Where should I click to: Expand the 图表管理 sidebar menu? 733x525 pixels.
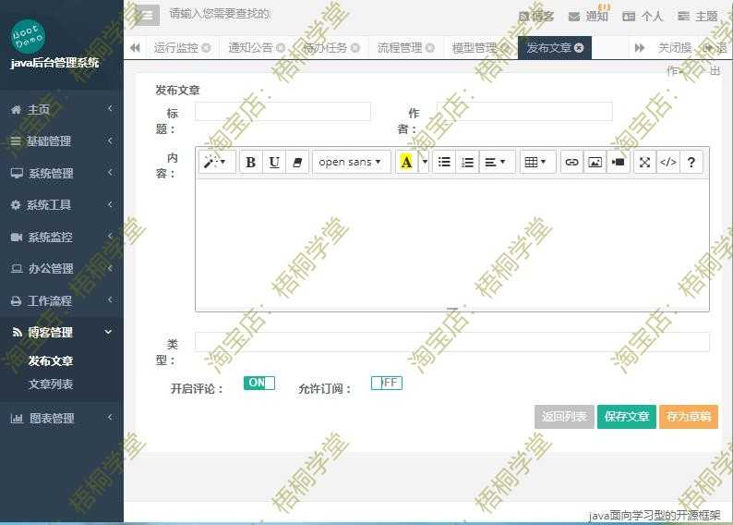pos(62,418)
